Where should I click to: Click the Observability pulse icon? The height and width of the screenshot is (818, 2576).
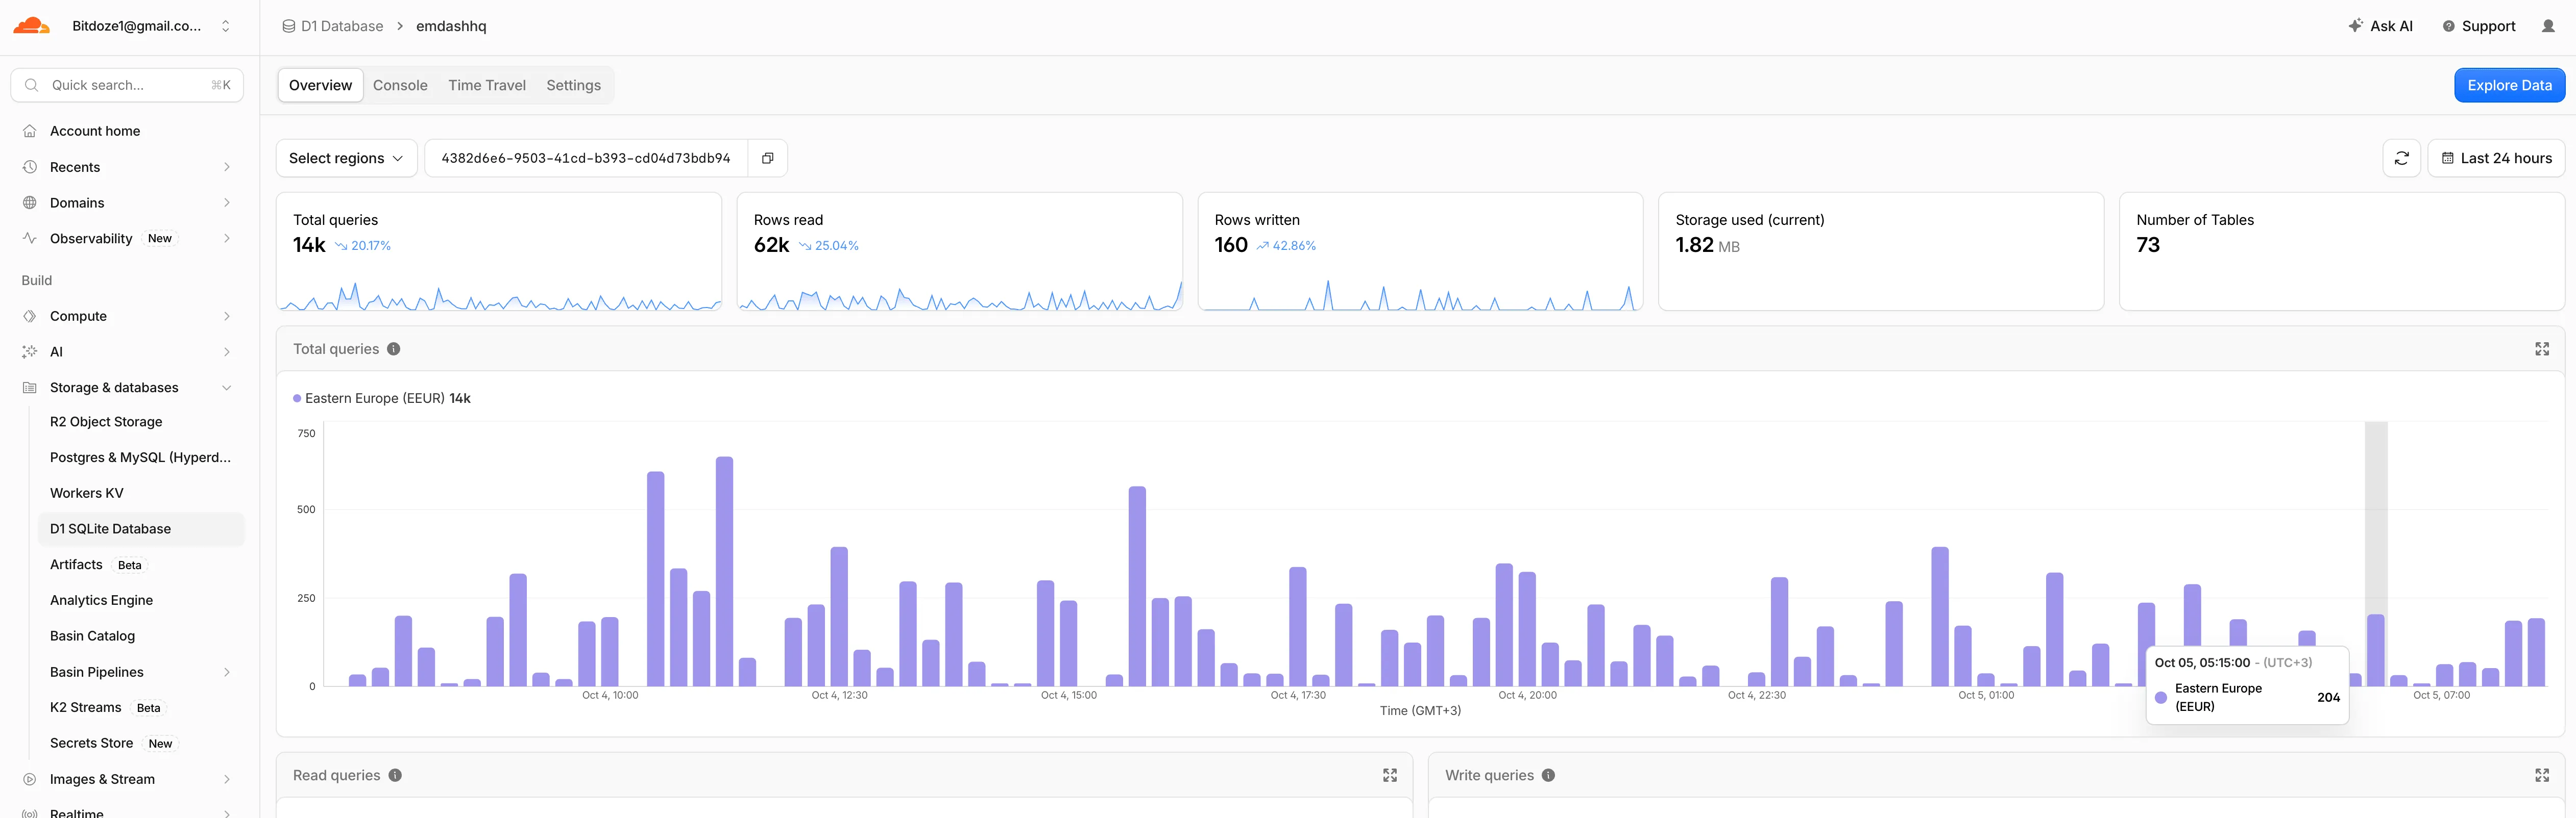point(29,239)
